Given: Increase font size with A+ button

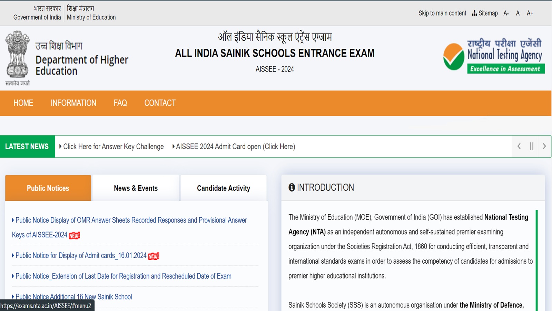Looking at the screenshot, I should pyautogui.click(x=530, y=13).
